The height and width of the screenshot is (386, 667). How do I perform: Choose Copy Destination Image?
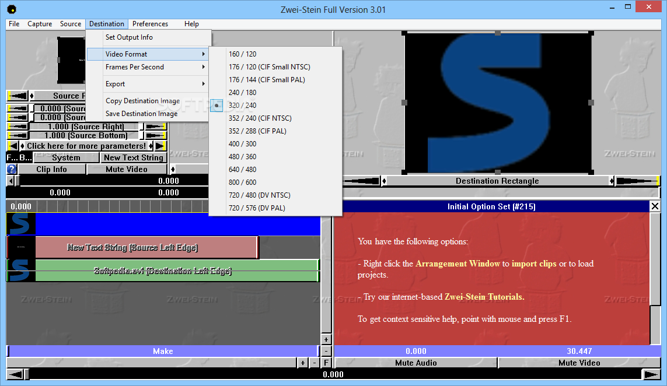coord(148,101)
